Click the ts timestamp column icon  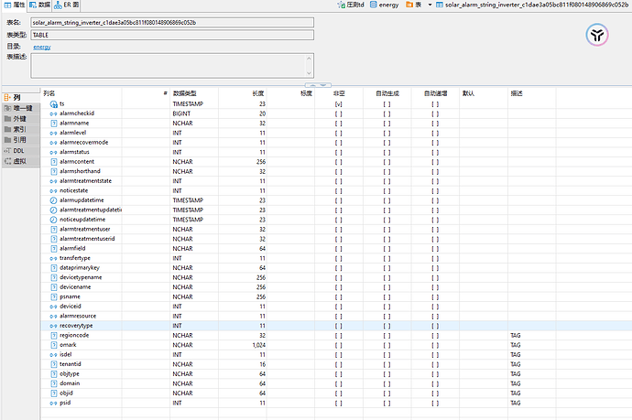pos(53,104)
